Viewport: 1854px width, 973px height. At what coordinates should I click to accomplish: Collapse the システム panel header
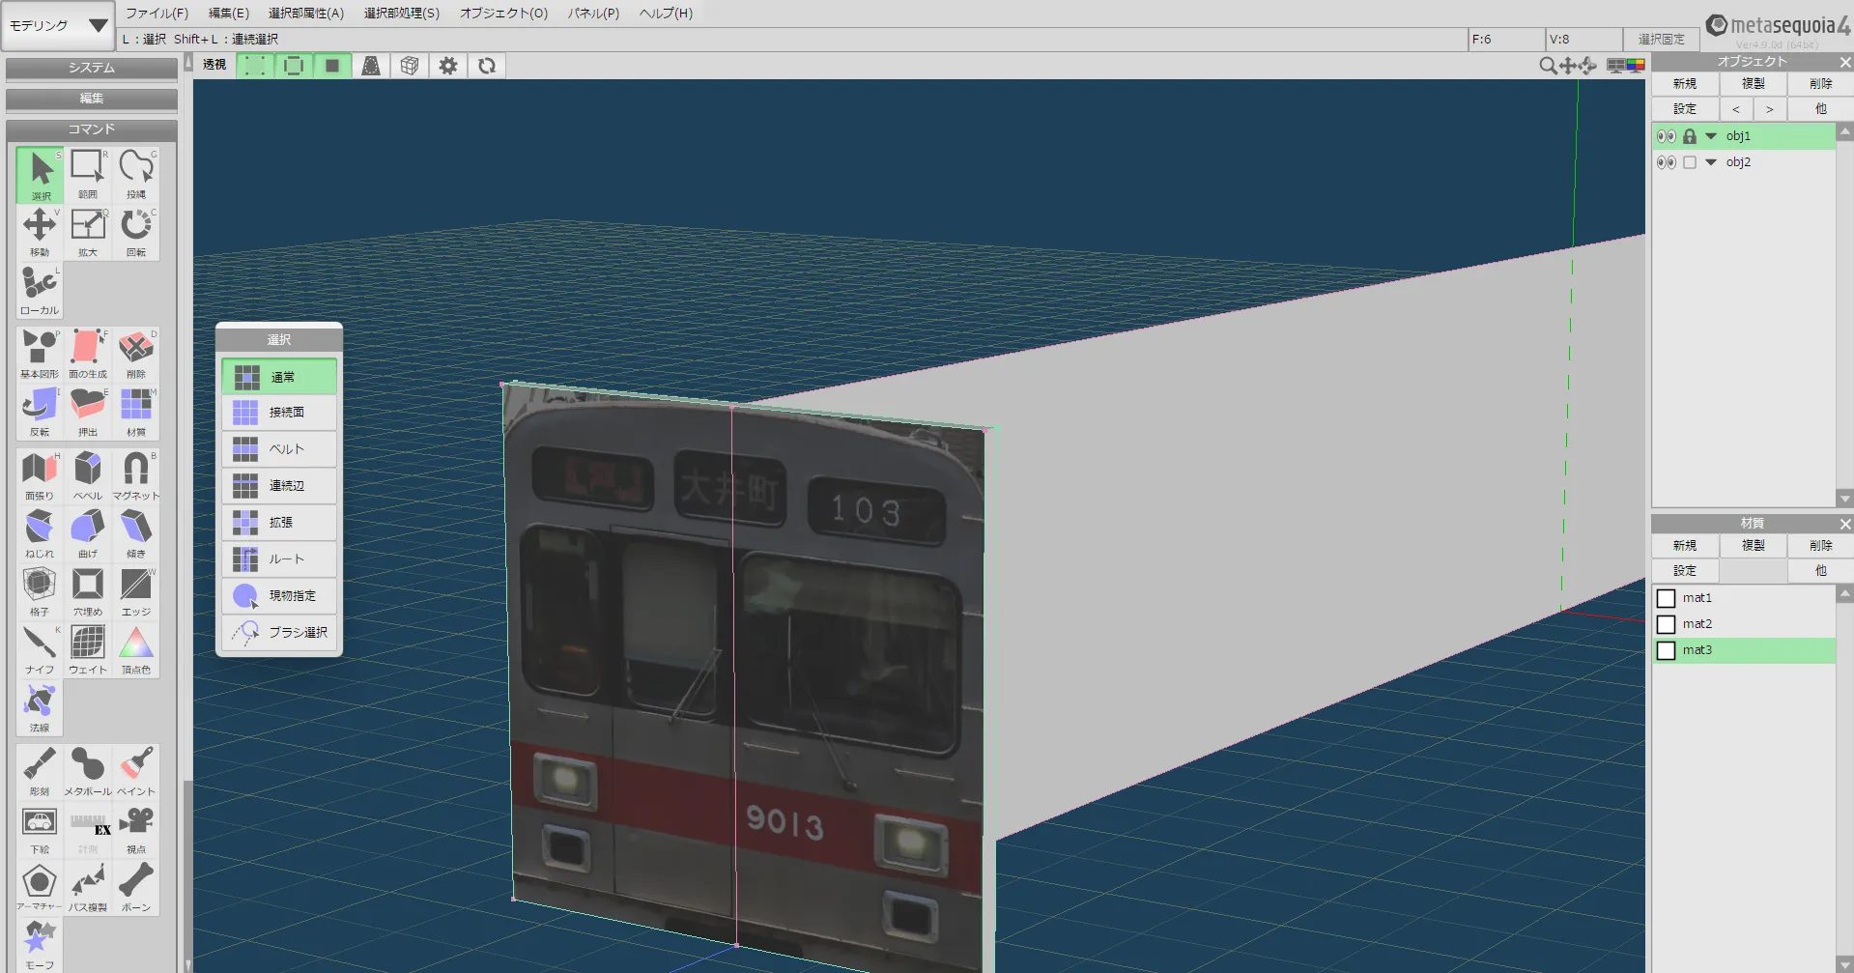pos(92,68)
